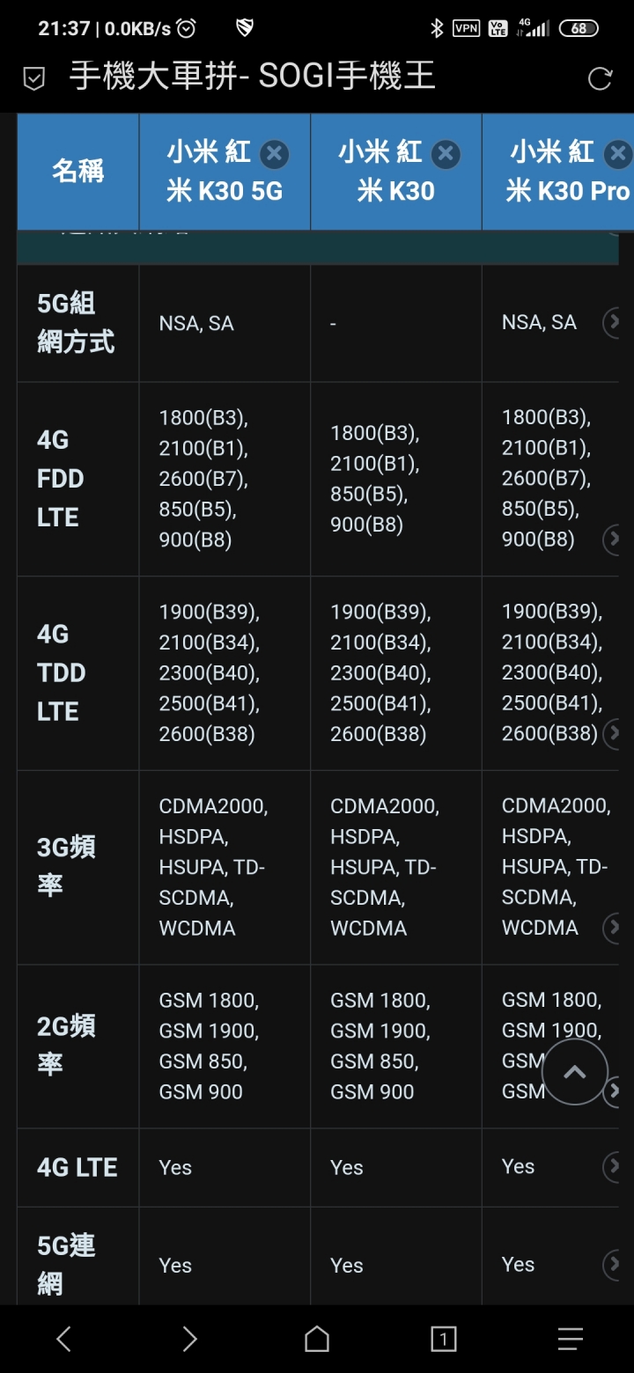Tap the page title 手機大車拼- SOGI手機王

(x=252, y=77)
